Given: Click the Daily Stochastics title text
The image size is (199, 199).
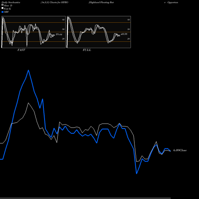Looking at the screenshot, I should click(11, 2).
